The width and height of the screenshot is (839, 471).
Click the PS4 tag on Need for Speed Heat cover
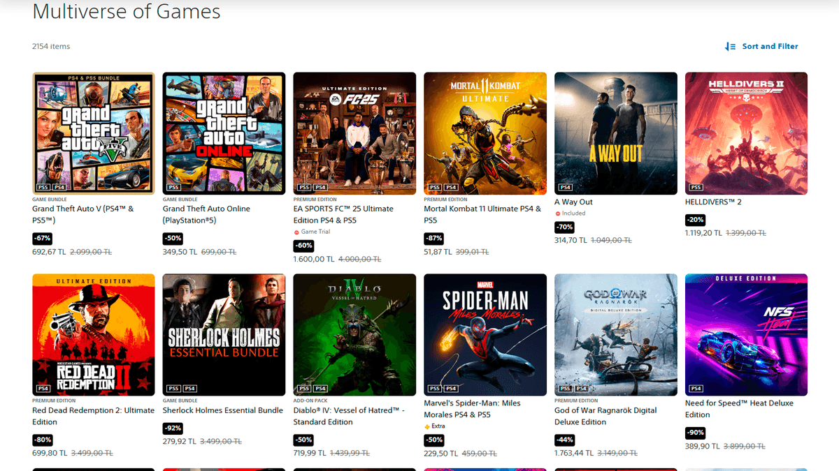tap(696, 389)
